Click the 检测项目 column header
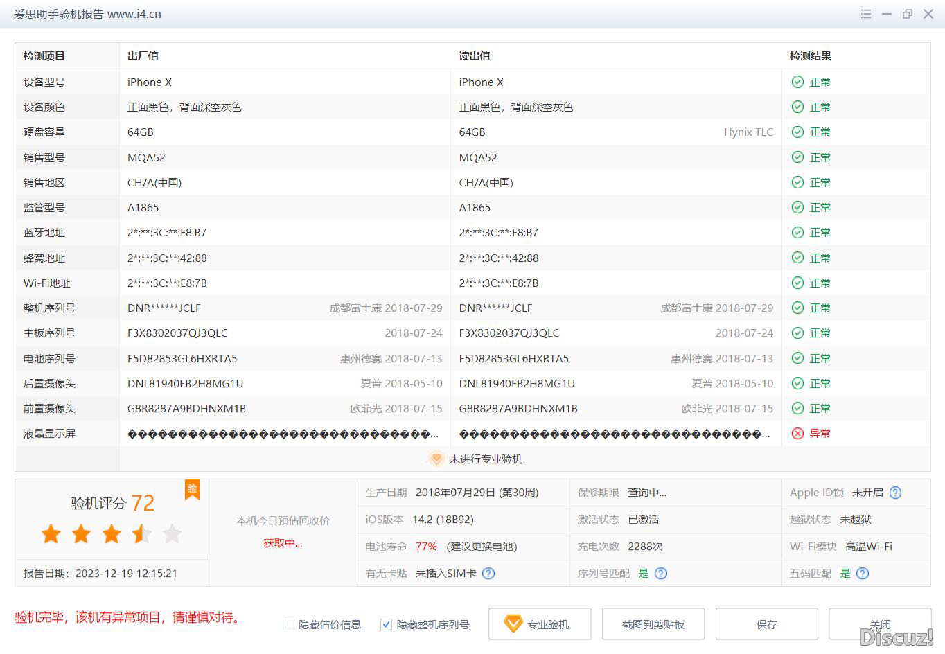Viewport: 945px width, 654px height. 44,56
